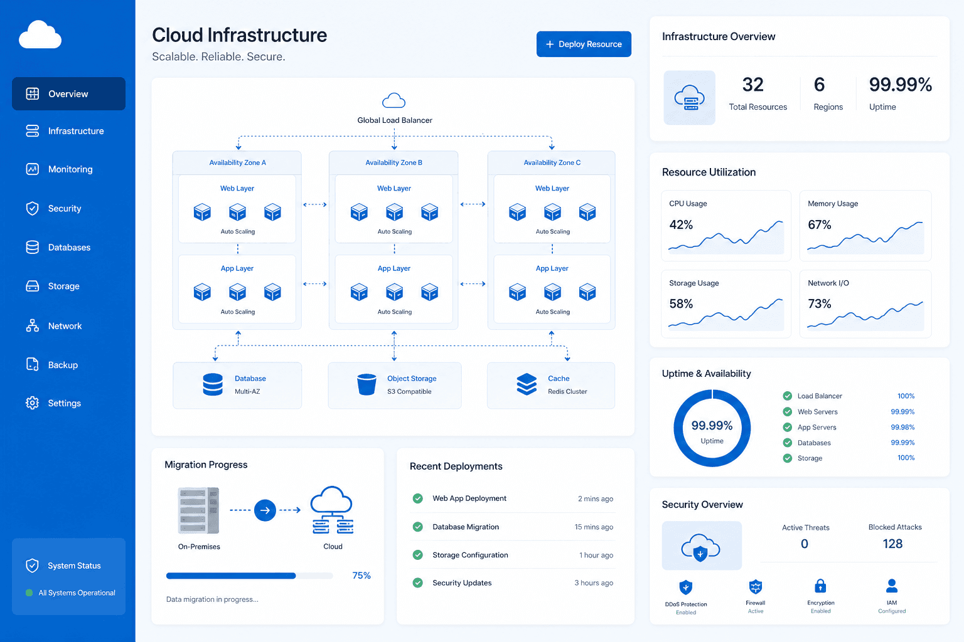This screenshot has width=964, height=642.
Task: Click the 'All Systems Operational' status text
Action: [x=77, y=592]
